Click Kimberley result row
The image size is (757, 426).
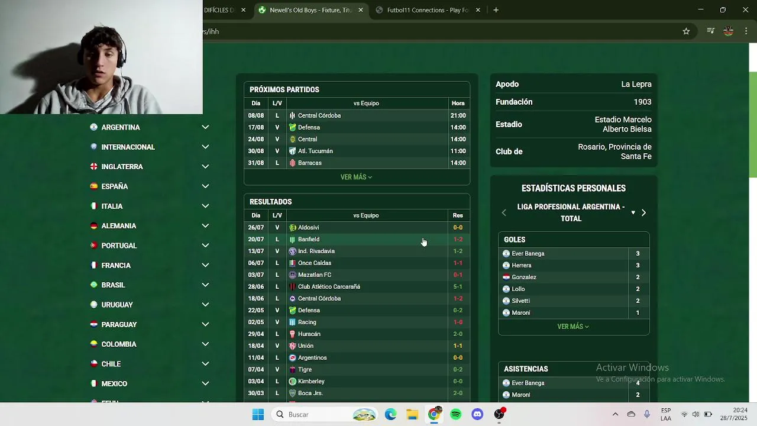[357, 381]
